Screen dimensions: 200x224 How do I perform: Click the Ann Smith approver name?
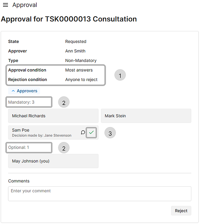click(x=75, y=51)
